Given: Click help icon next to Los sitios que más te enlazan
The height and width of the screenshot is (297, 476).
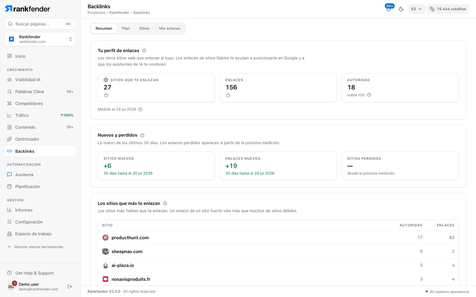Looking at the screenshot, I should point(165,203).
